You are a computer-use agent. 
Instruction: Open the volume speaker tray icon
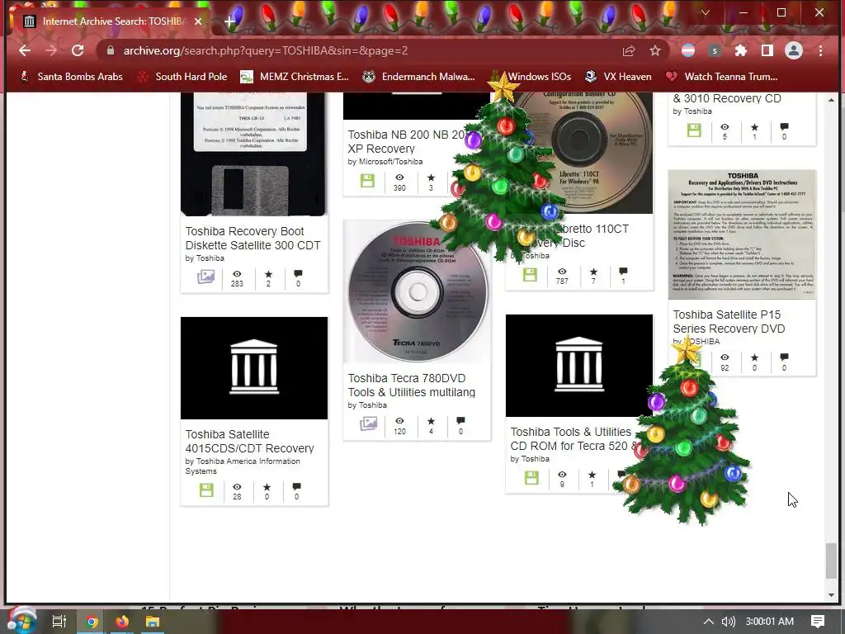(729, 621)
